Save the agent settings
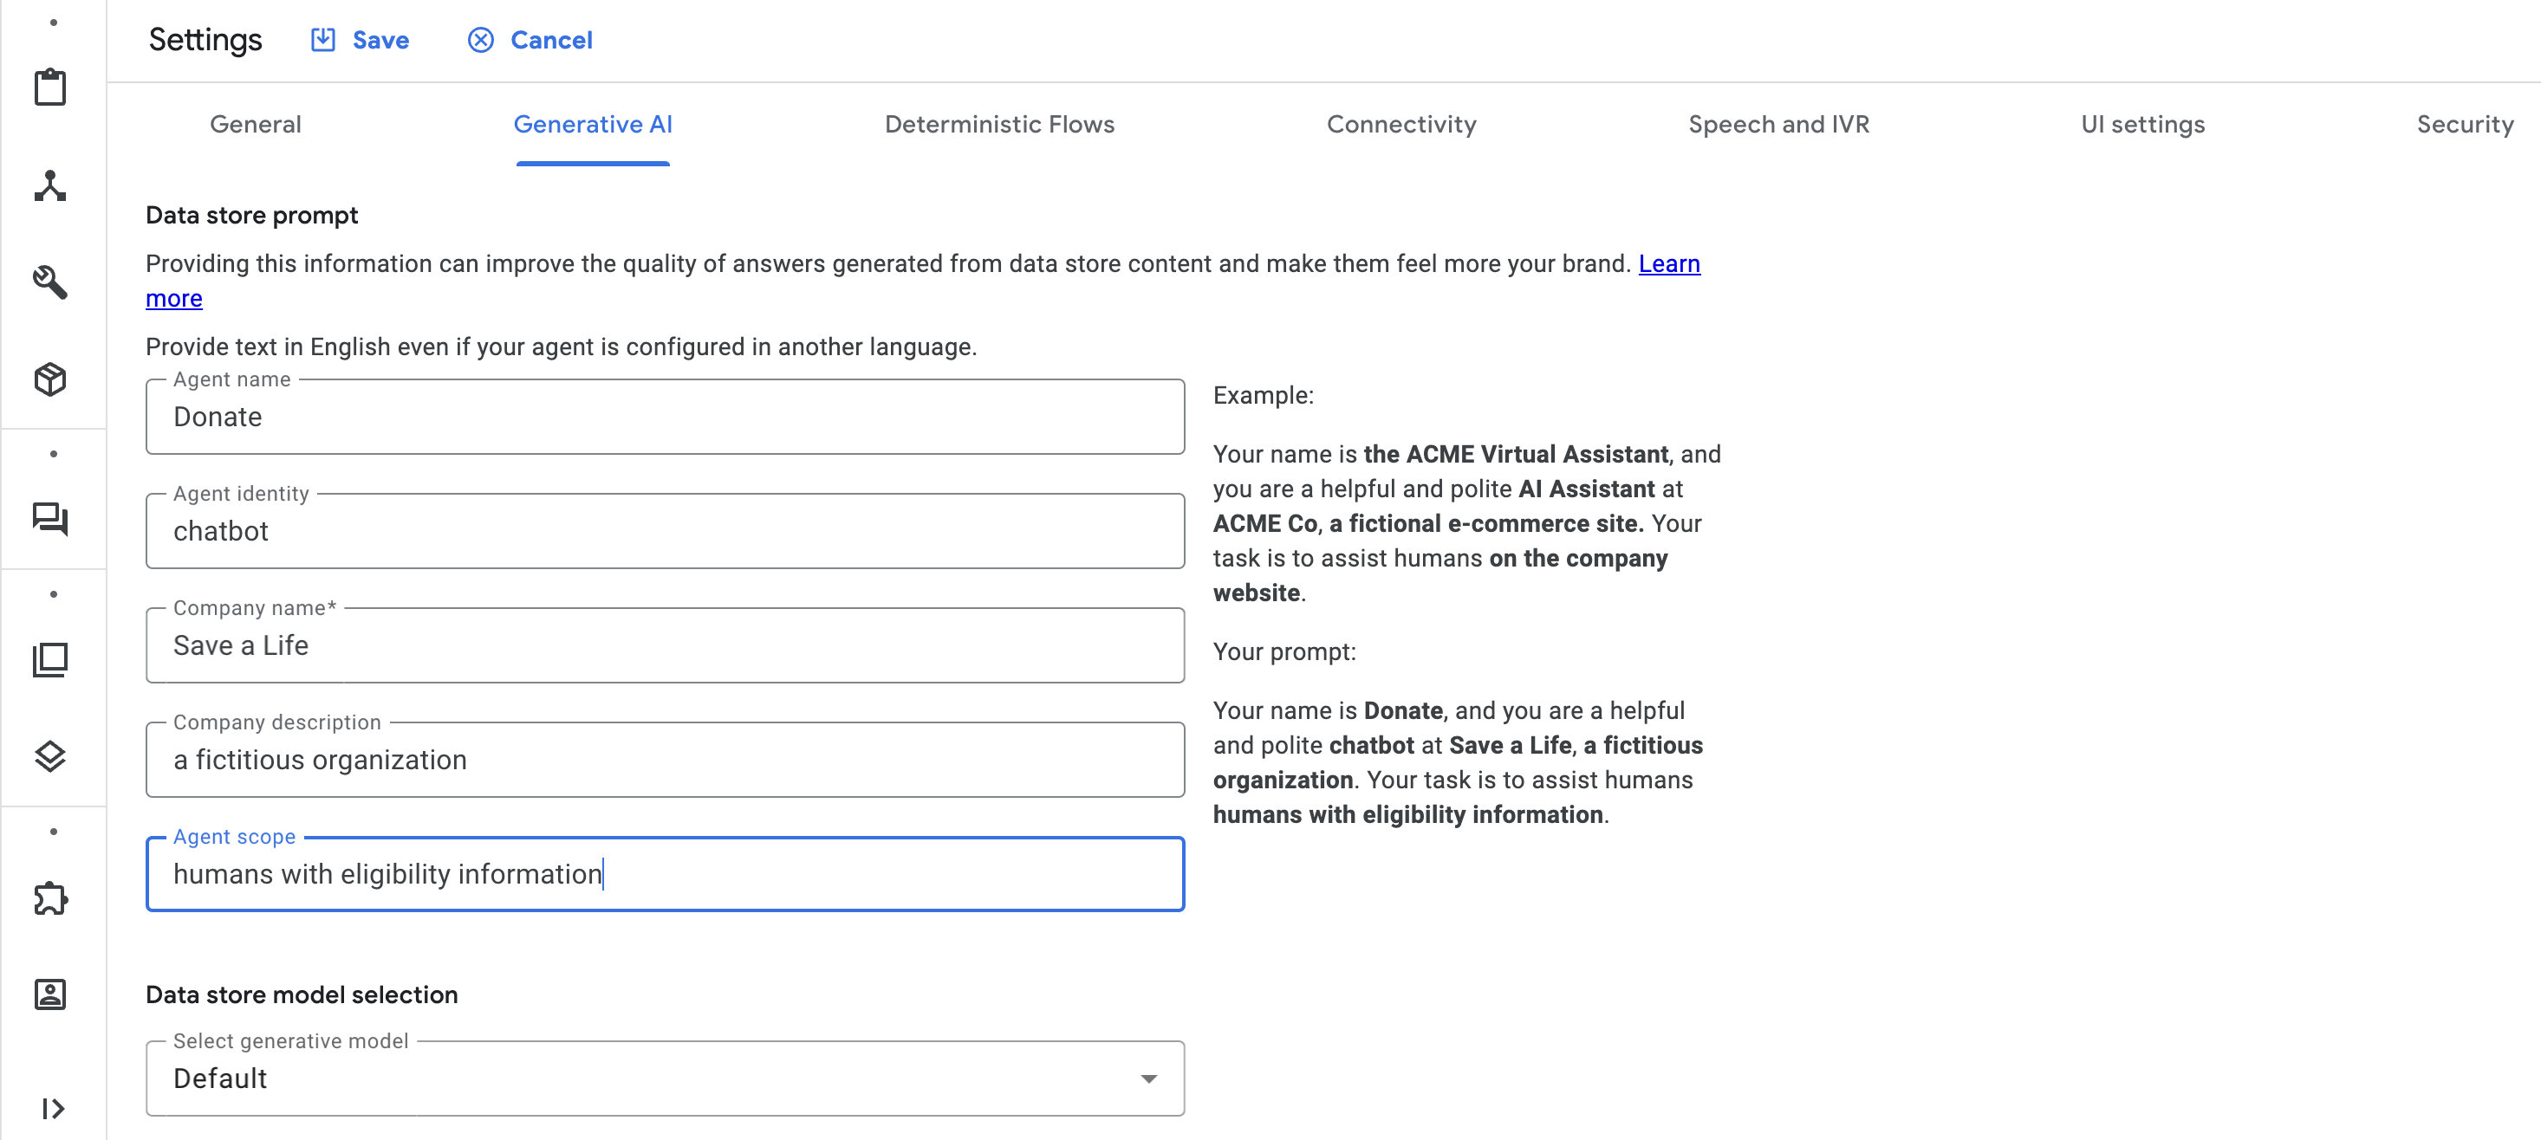This screenshot has height=1140, width=2541. pyautogui.click(x=360, y=41)
